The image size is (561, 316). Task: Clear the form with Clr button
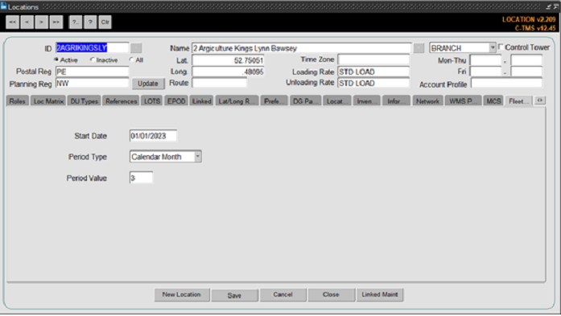pos(105,23)
